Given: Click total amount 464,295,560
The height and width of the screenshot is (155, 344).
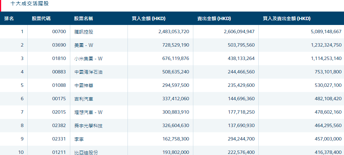Looking at the screenshot, I should [328, 126].
